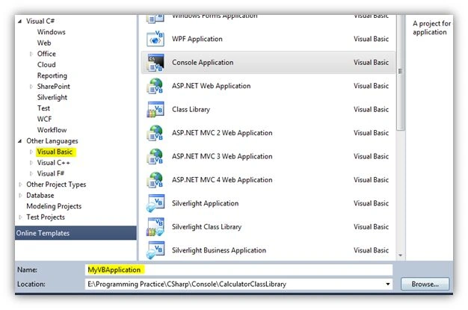Select the Cloud category
The height and width of the screenshot is (310, 468).
point(46,65)
